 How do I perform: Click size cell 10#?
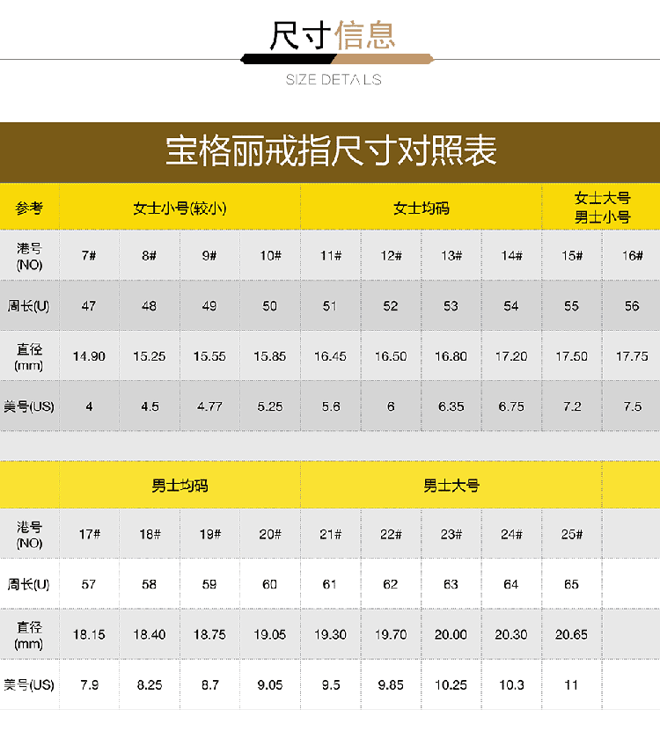tap(270, 256)
